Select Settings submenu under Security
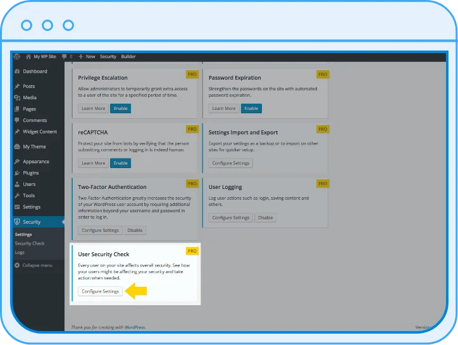The image size is (458, 345). pyautogui.click(x=23, y=234)
